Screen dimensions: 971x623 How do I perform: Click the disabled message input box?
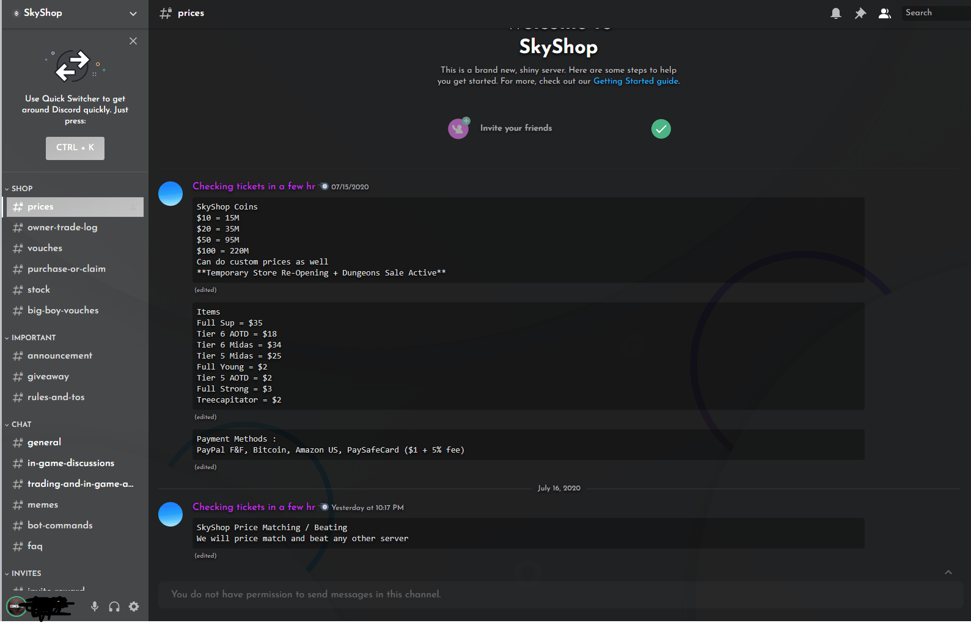click(x=560, y=595)
